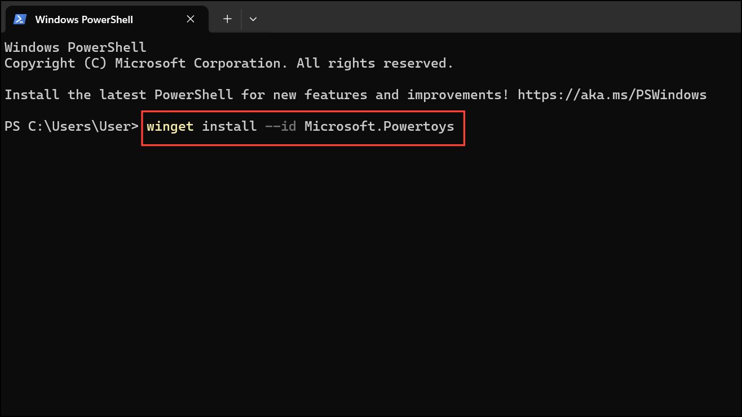This screenshot has width=742, height=417.
Task: Click the Microsoft.Powertoys package name
Action: tap(379, 126)
